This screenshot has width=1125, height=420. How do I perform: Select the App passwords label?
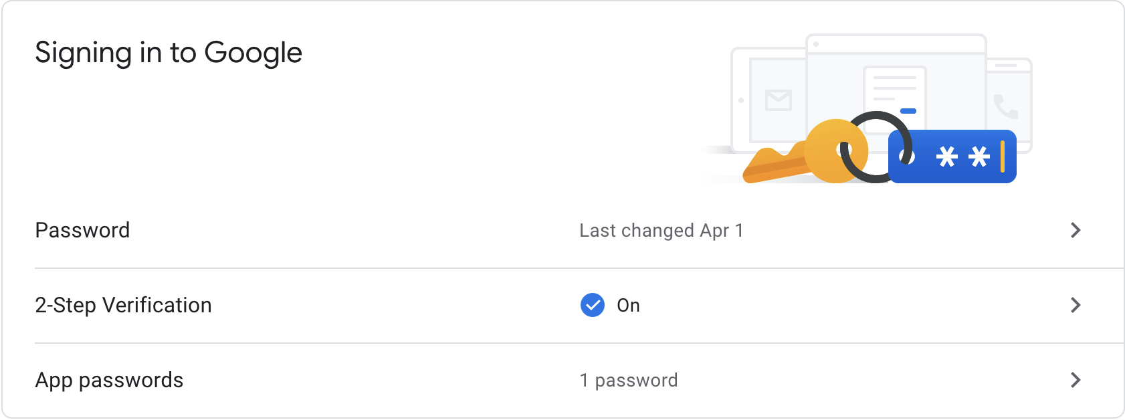[x=109, y=380]
